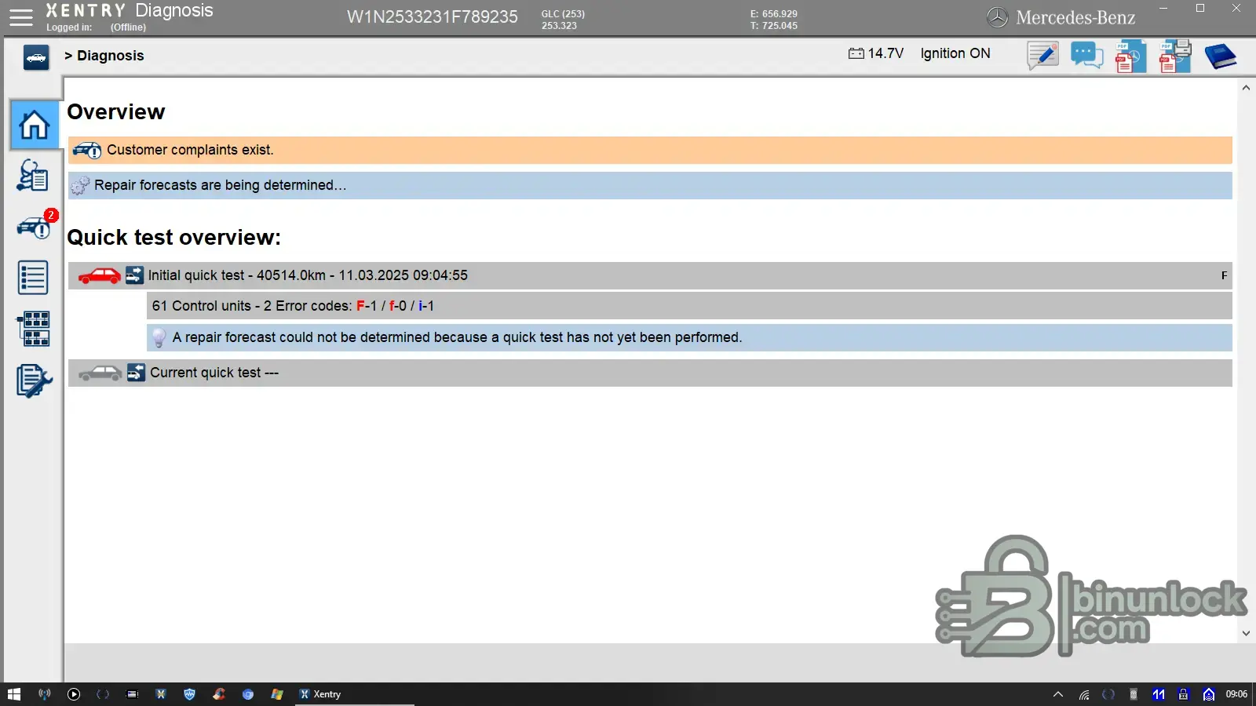Click the battery voltage indicator icon
Screen dimensions: 1256x706
pyautogui.click(x=856, y=53)
